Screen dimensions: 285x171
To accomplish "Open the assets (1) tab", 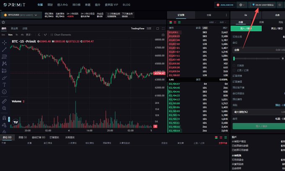I will tap(23, 137).
